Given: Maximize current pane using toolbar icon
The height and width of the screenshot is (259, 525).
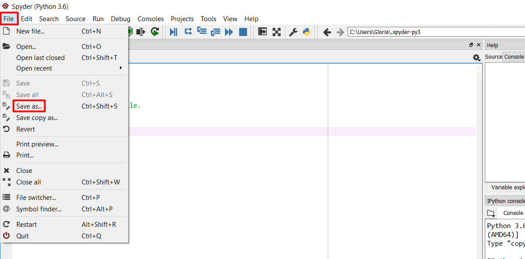Looking at the screenshot, I should (x=262, y=32).
